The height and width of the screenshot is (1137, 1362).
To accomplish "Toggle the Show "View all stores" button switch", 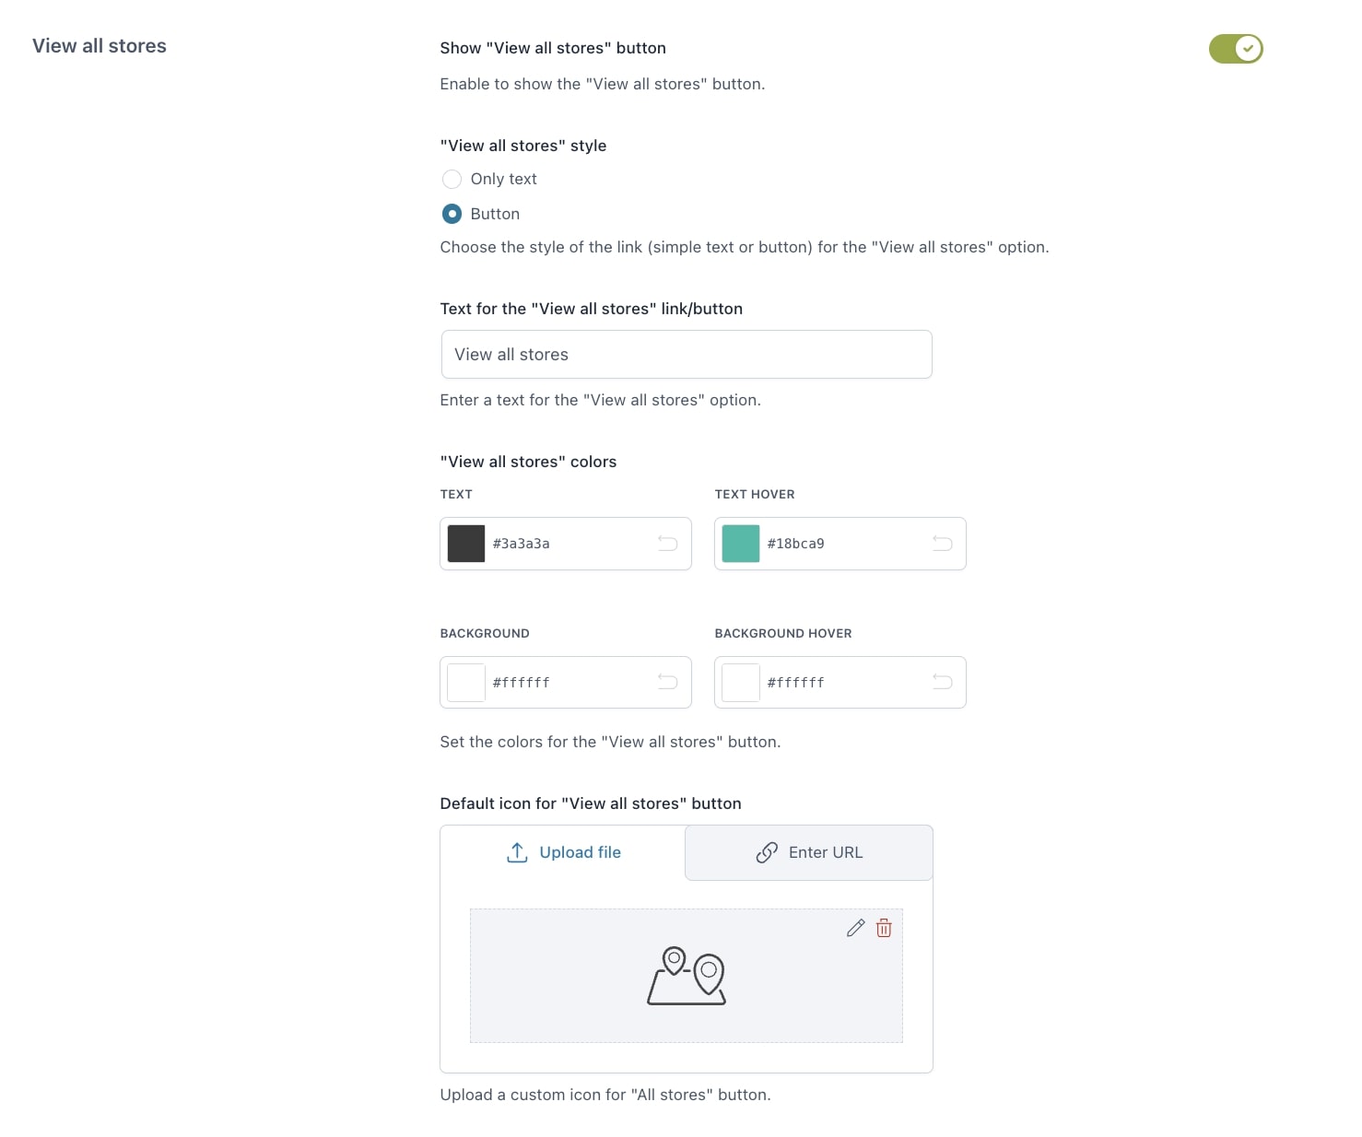I will 1236,49.
